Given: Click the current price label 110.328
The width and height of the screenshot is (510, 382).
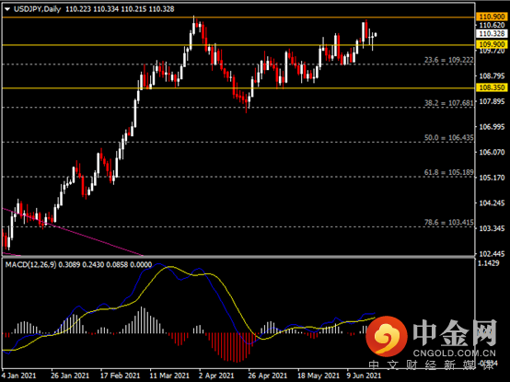Looking at the screenshot, I should coord(492,33).
